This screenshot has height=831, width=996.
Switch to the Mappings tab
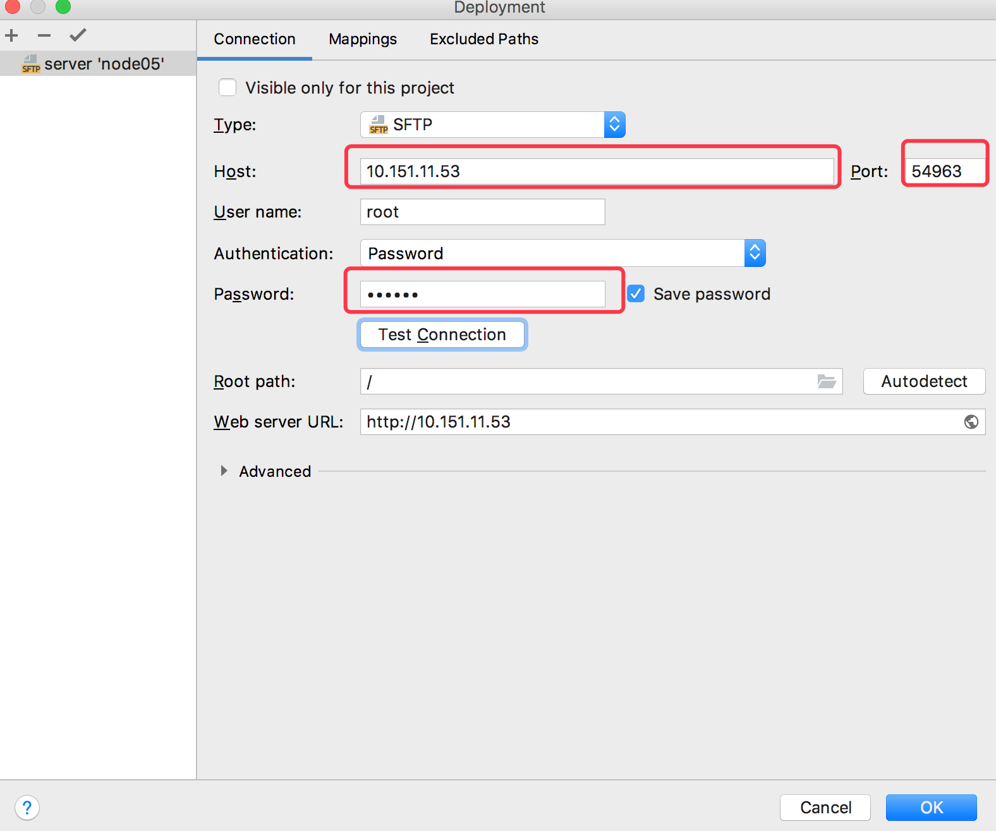[363, 39]
